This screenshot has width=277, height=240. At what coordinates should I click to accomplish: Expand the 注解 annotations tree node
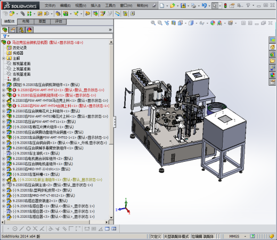point(4,59)
